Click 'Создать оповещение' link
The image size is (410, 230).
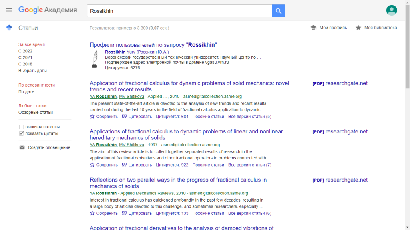(49, 147)
